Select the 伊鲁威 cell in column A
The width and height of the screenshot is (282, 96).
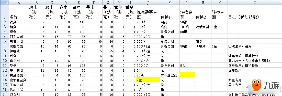click(x=19, y=51)
